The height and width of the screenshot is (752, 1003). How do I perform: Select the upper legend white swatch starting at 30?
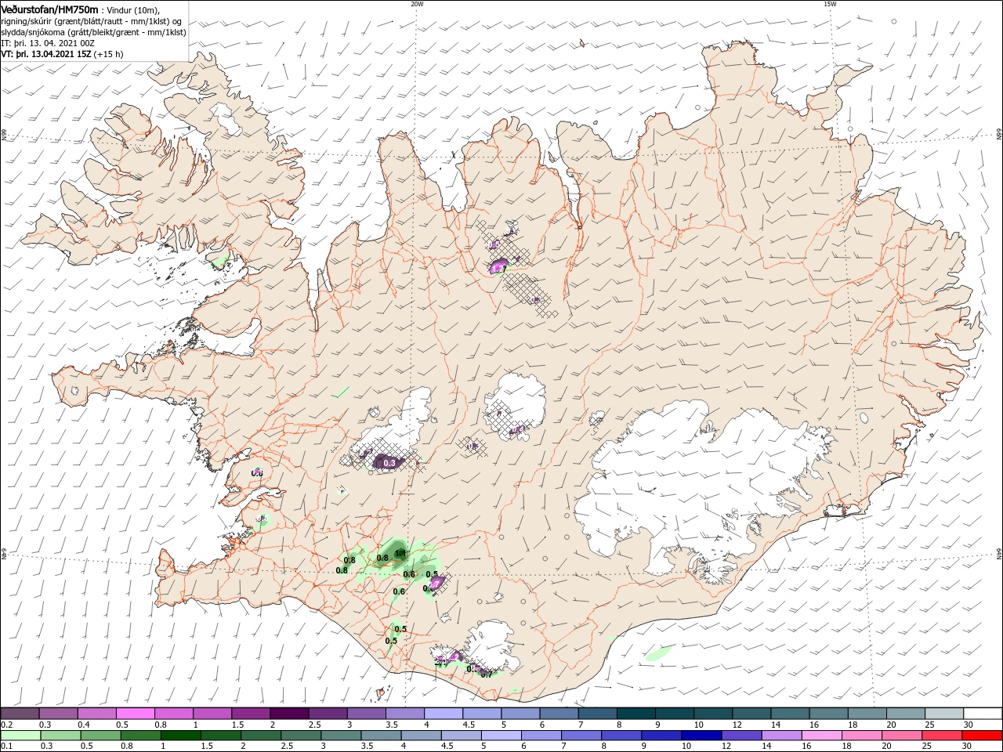(981, 714)
